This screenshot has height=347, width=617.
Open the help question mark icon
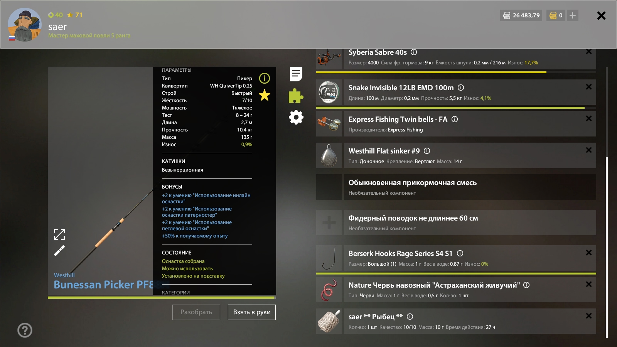(25, 330)
